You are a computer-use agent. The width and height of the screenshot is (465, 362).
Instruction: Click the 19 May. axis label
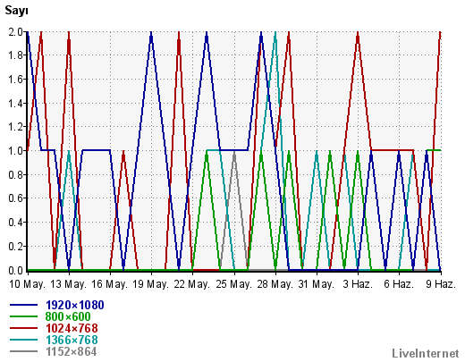tap(151, 284)
